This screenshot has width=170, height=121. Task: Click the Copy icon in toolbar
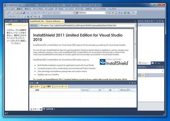(31, 13)
